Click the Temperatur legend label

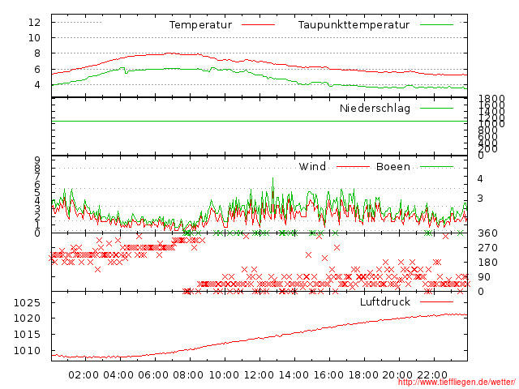pyautogui.click(x=200, y=25)
